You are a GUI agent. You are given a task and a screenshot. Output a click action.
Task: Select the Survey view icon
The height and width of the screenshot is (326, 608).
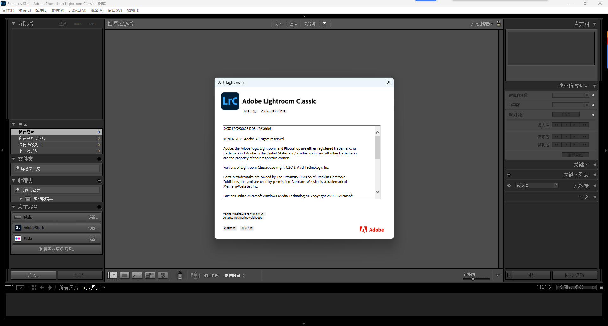150,275
